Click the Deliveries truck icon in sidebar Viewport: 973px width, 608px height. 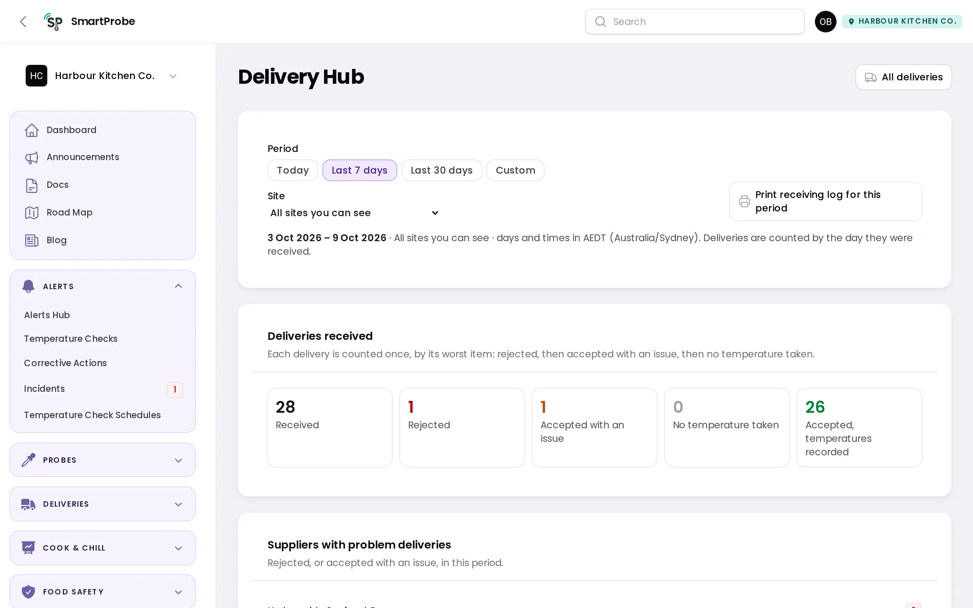coord(28,504)
